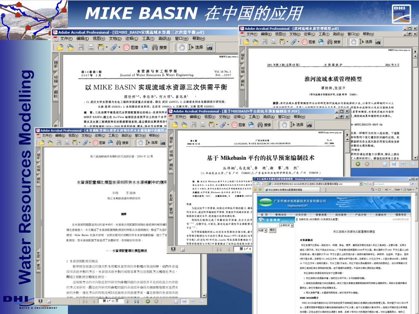The height and width of the screenshot is (314, 419).
Task: Click 成功案例 link in website navigation
Action: [341, 214]
